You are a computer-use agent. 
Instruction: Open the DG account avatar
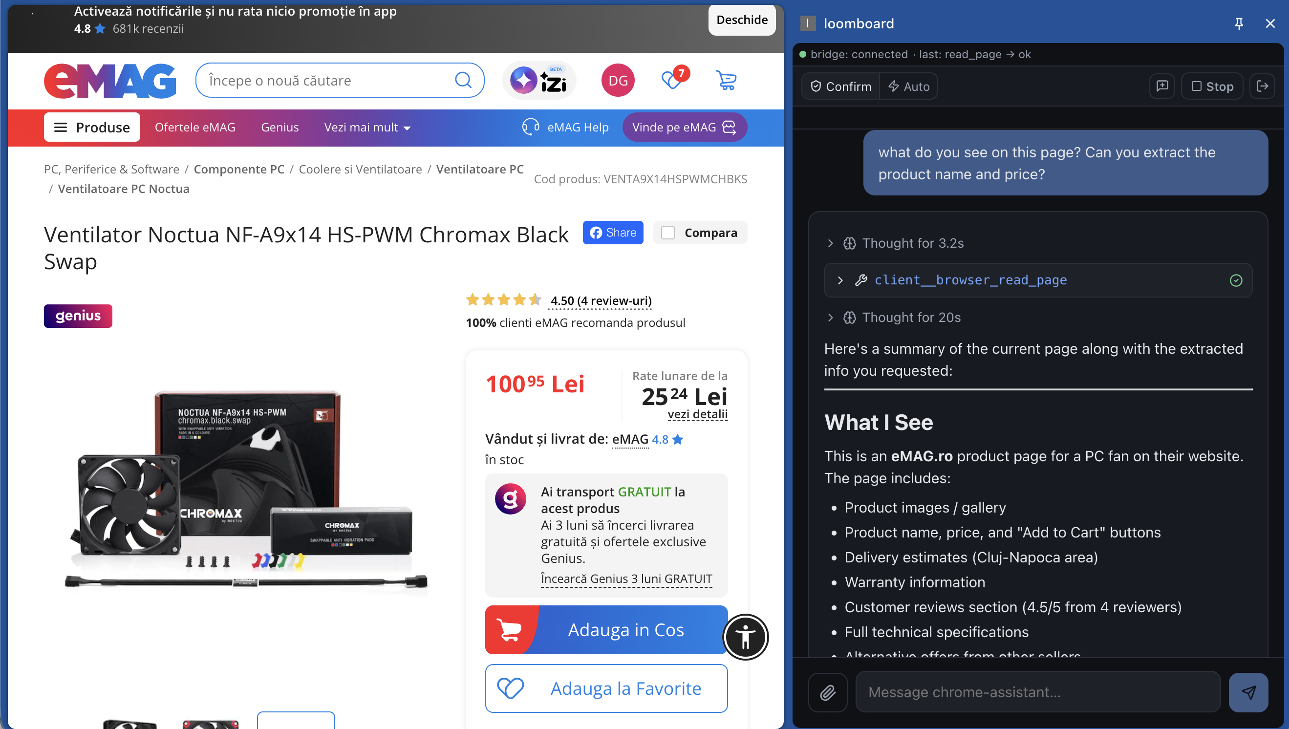[x=618, y=80]
